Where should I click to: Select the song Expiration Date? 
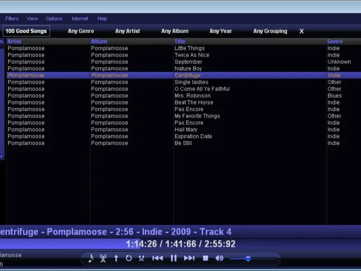[193, 136]
